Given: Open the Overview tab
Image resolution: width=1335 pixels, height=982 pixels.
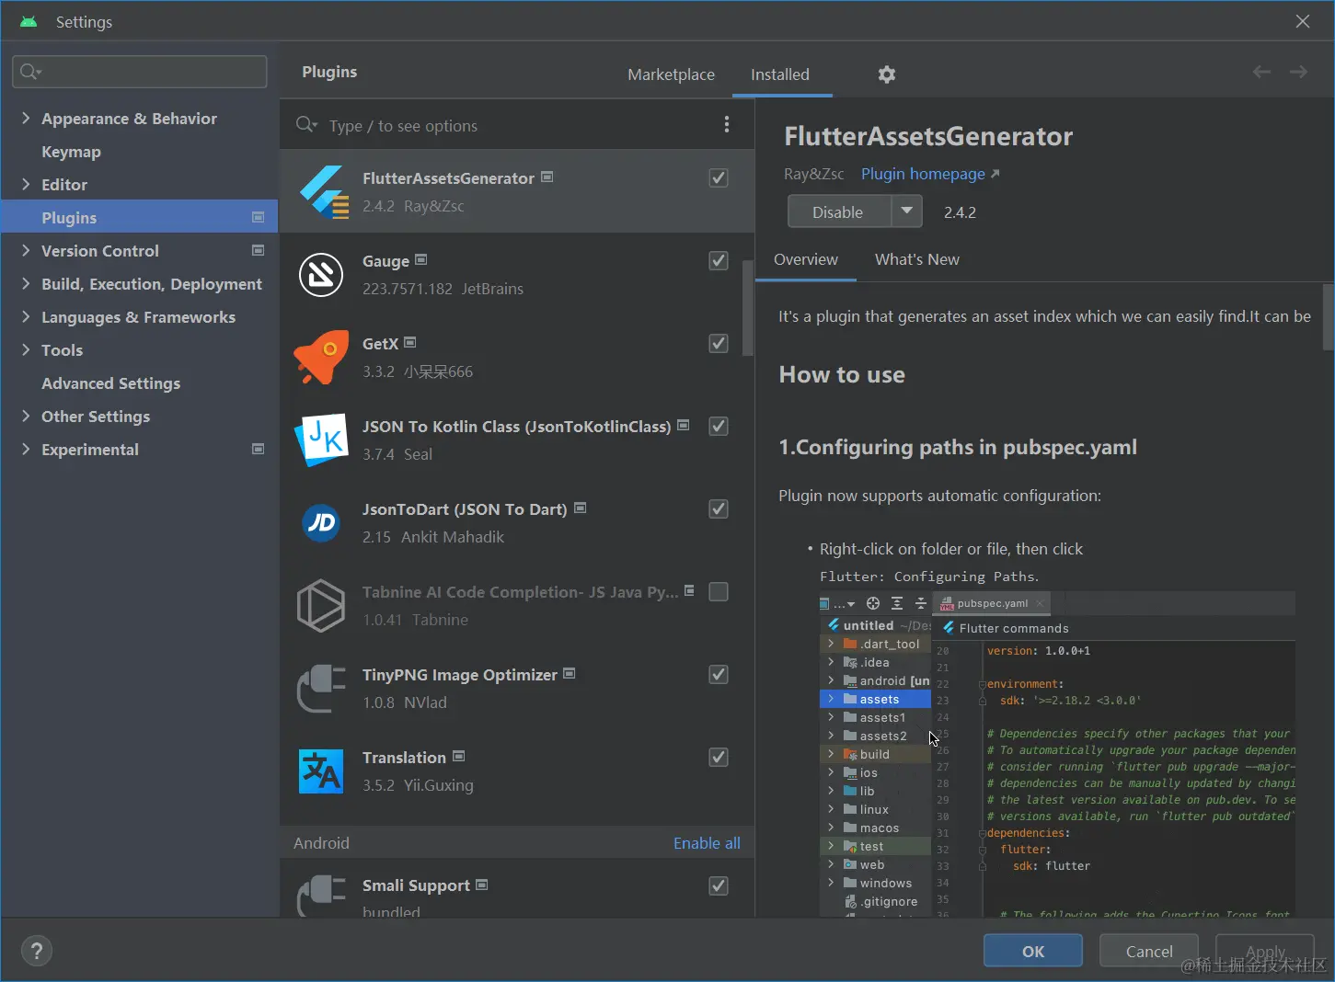Looking at the screenshot, I should tap(806, 259).
